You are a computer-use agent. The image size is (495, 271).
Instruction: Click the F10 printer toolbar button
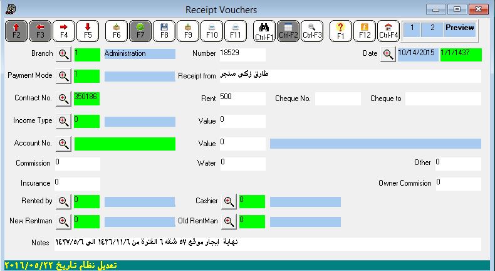[x=212, y=30]
